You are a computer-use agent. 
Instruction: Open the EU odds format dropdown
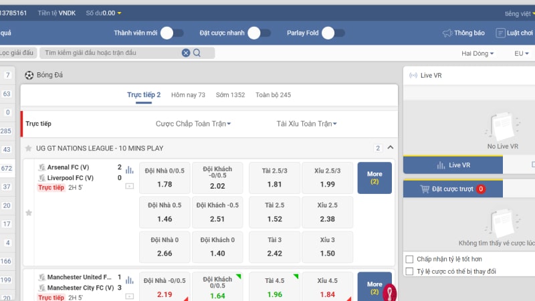pyautogui.click(x=522, y=54)
